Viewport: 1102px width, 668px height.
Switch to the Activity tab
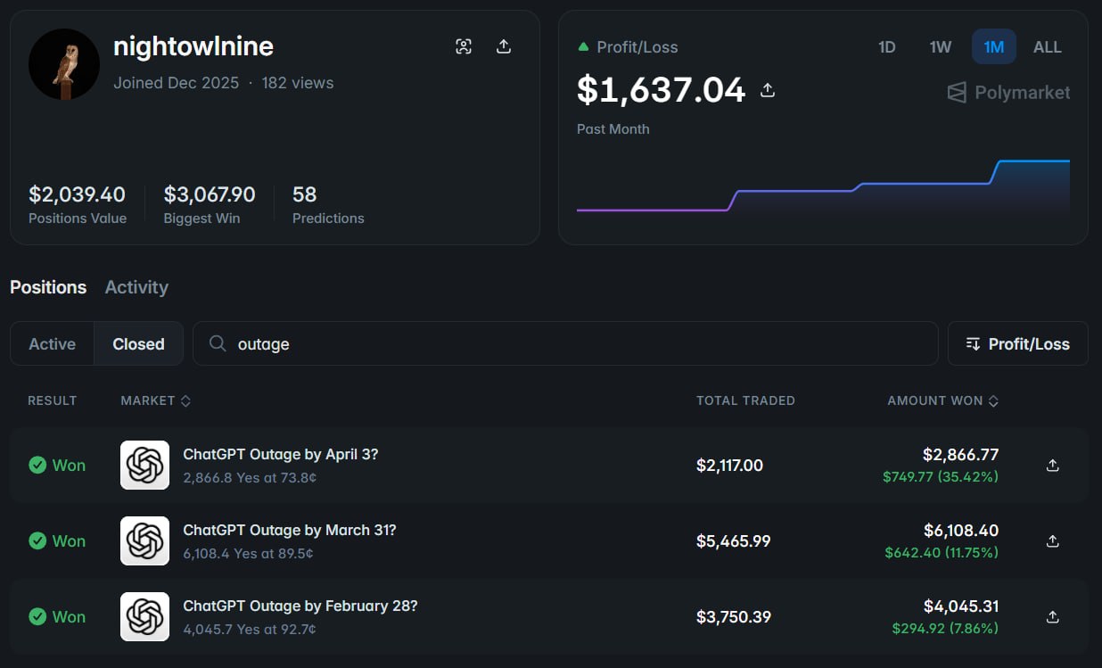[x=136, y=287]
